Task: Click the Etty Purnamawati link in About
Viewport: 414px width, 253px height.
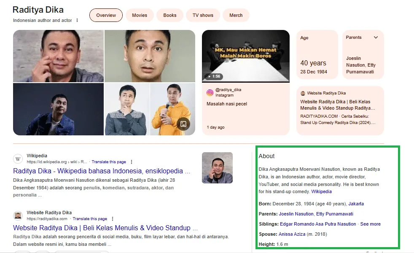Action: 334,214
